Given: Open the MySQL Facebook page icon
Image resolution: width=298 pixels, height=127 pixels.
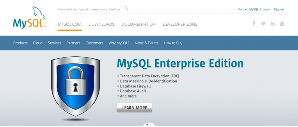Looking at the screenshot, I should (x=254, y=23).
